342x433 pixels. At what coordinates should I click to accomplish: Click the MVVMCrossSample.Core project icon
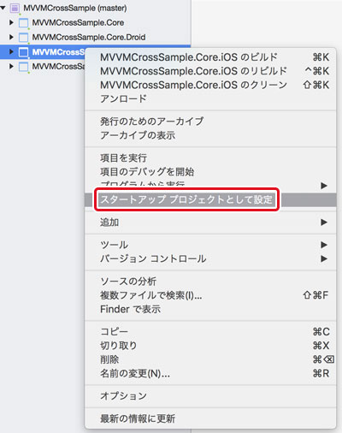23,23
